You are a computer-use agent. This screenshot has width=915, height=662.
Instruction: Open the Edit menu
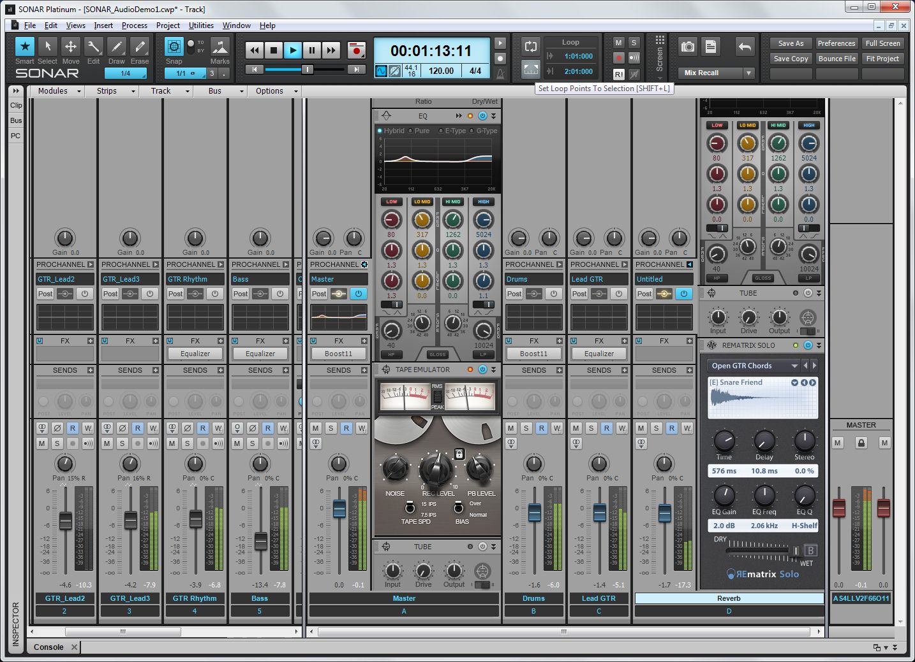tap(51, 25)
